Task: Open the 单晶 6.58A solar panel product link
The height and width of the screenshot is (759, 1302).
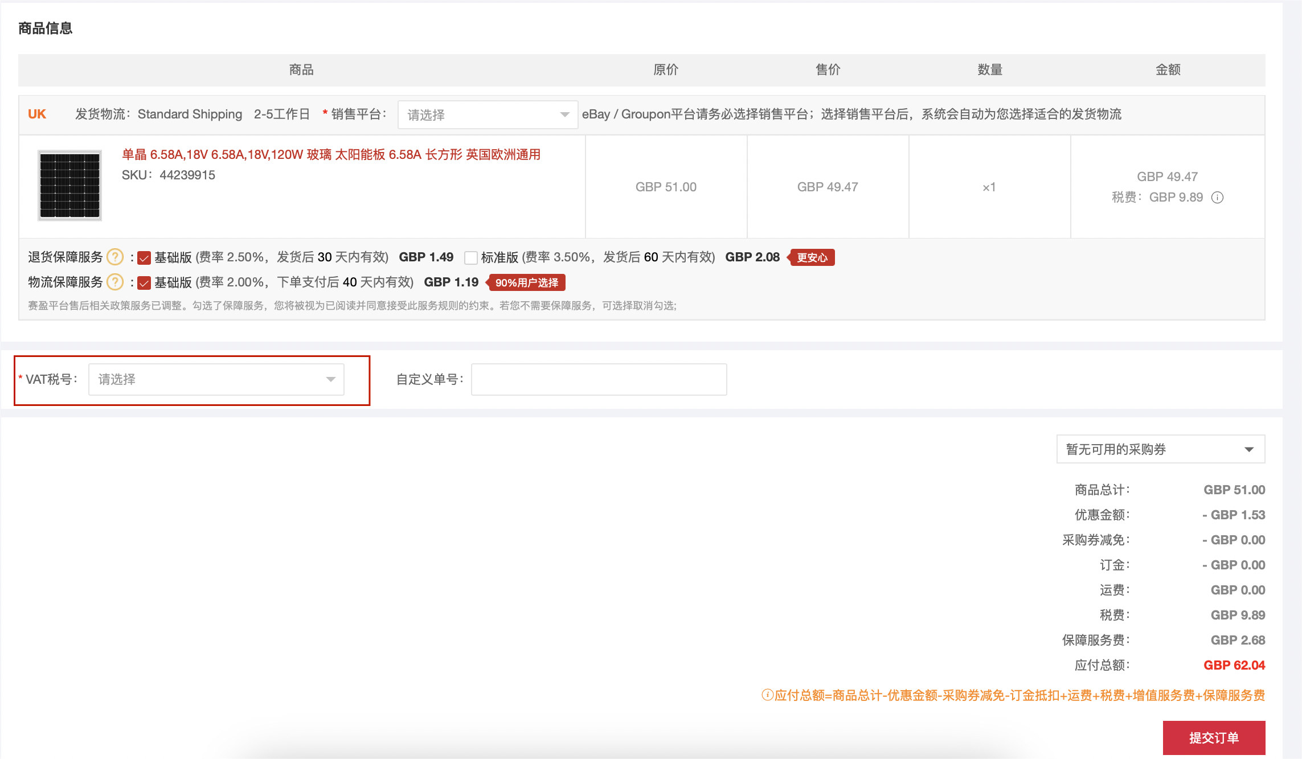Action: [331, 155]
